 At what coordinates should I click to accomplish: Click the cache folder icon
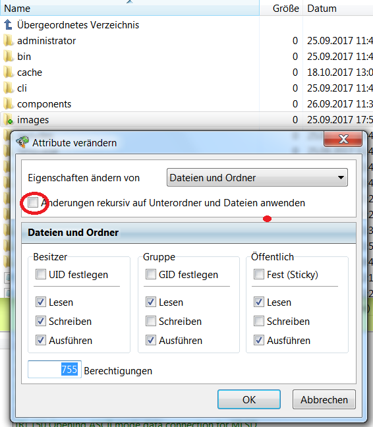tap(9, 72)
